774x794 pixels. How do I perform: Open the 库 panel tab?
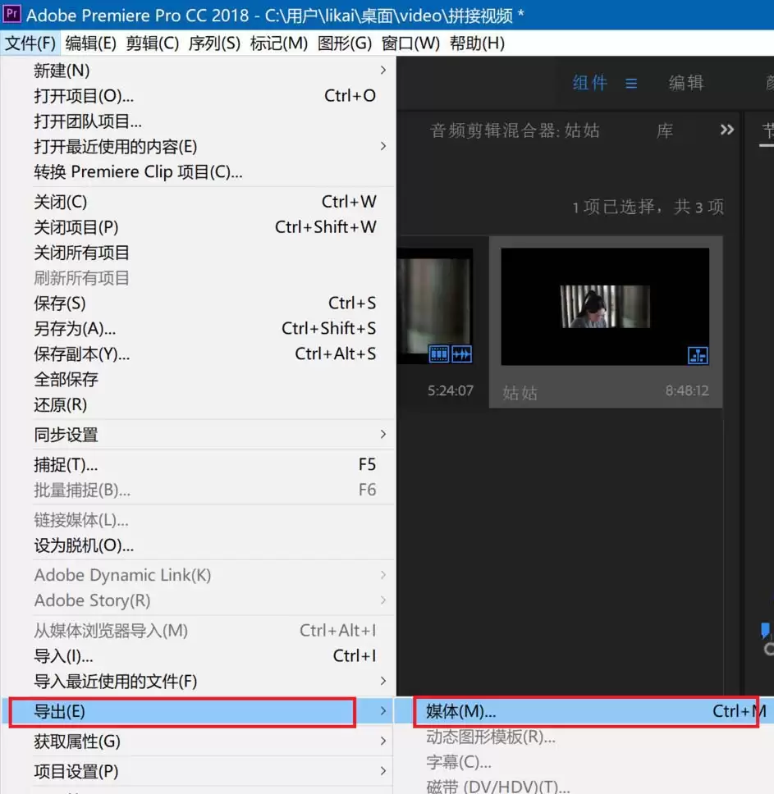click(665, 130)
